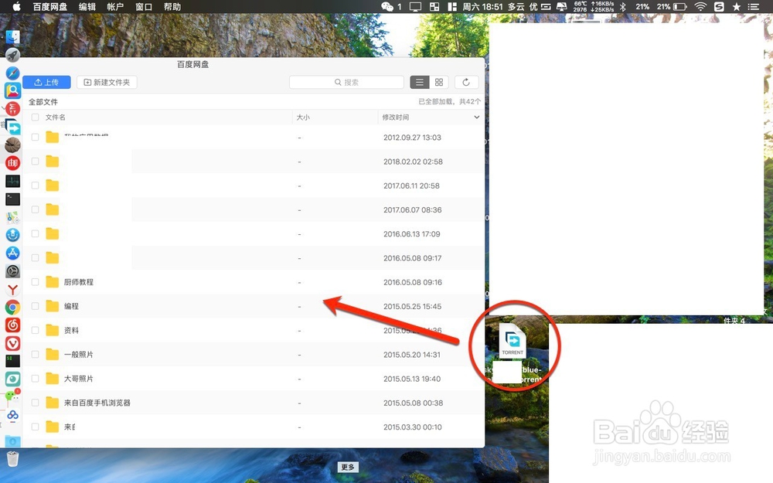
Task: Check the box for 资料 folder
Action: tap(35, 330)
